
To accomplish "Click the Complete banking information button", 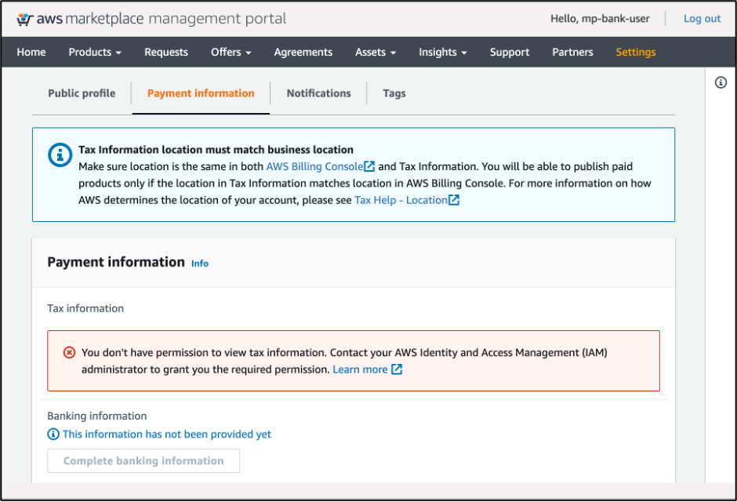I will [x=143, y=460].
